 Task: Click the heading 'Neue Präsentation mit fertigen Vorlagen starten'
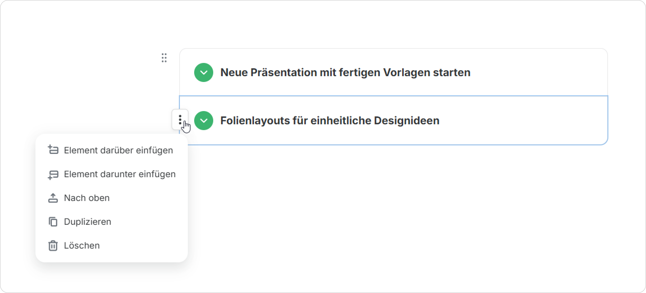click(345, 72)
